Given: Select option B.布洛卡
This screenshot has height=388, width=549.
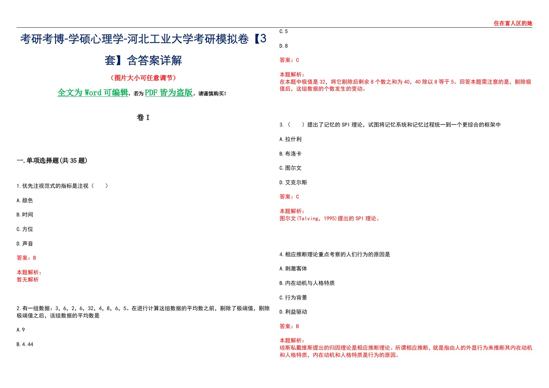Looking at the screenshot, I should (x=291, y=154).
